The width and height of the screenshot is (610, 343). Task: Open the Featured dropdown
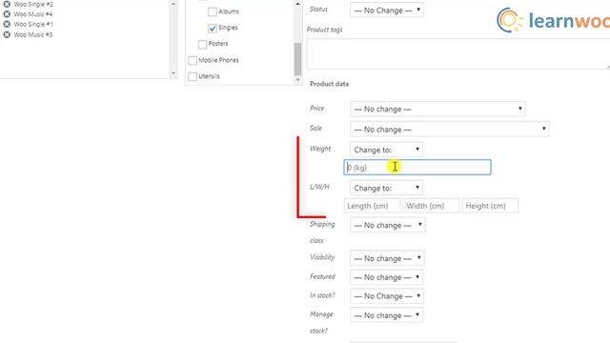click(386, 277)
